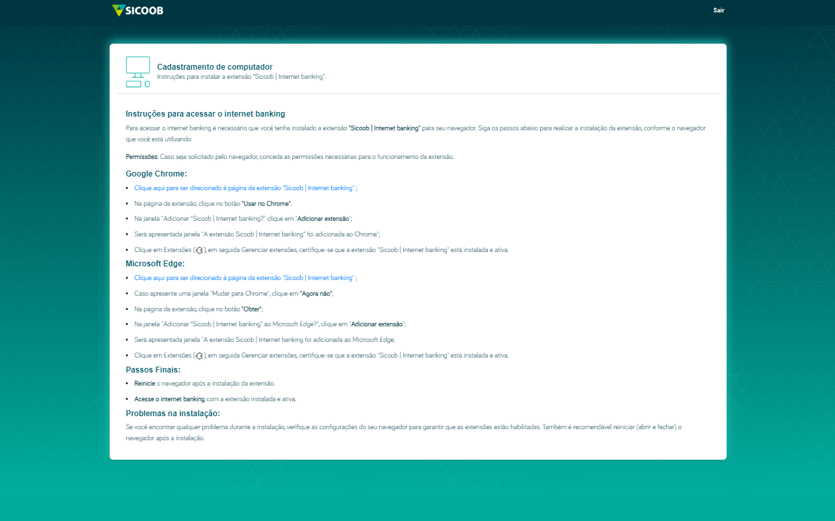Click the 'Instruções para acessar o internet banking' heading
This screenshot has width=835, height=521.
(x=205, y=114)
